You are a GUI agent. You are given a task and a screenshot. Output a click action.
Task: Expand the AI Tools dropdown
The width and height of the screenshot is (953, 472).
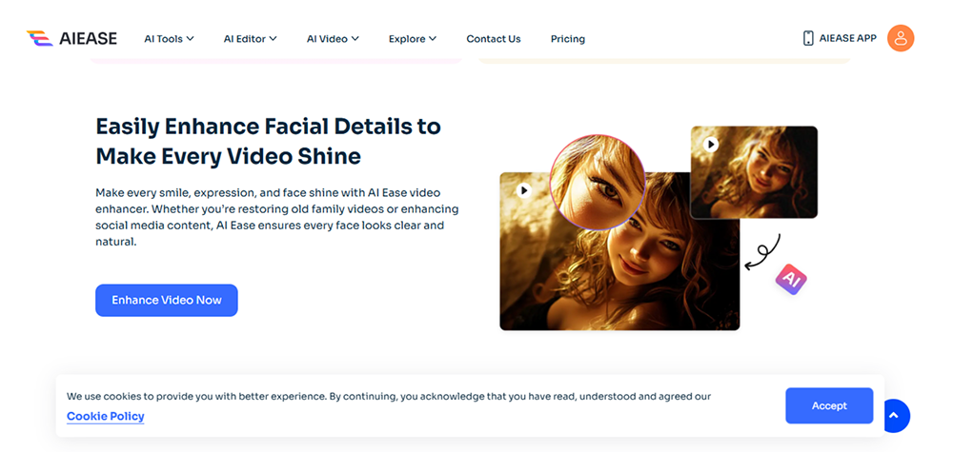coord(169,39)
